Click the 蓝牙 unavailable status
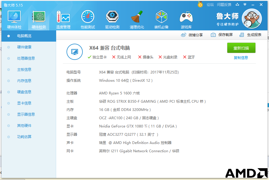The image size is (269, 180). (189, 57)
